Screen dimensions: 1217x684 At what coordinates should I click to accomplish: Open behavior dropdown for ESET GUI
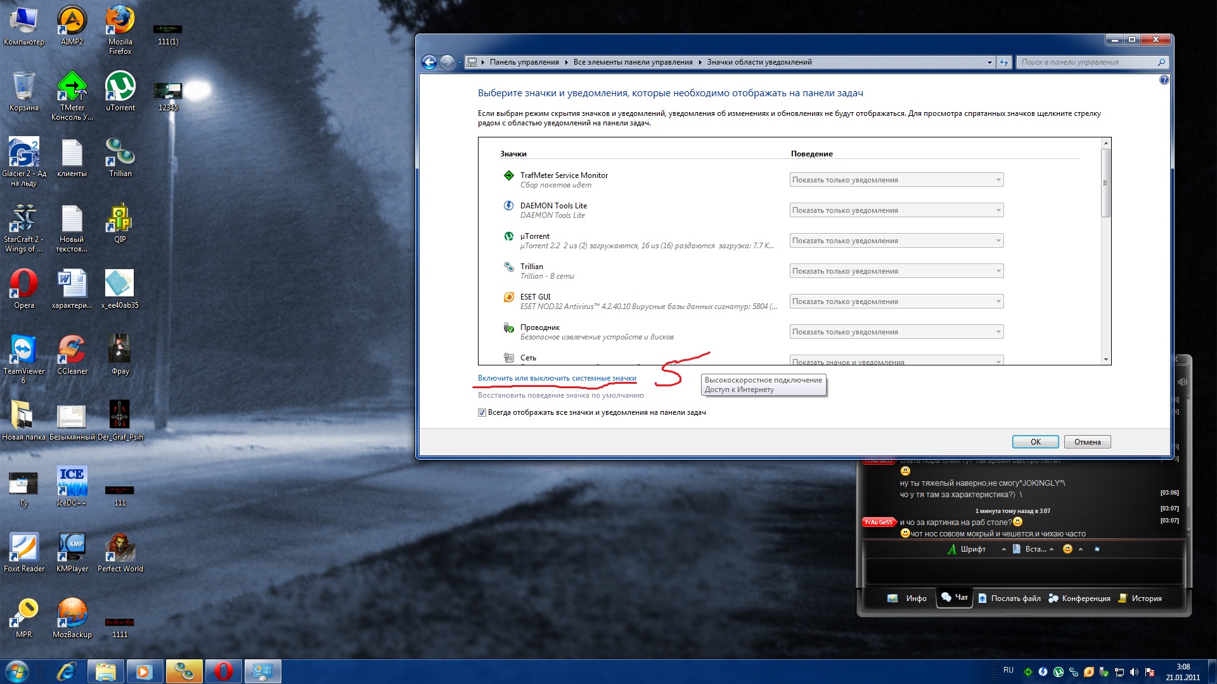pyautogui.click(x=896, y=301)
